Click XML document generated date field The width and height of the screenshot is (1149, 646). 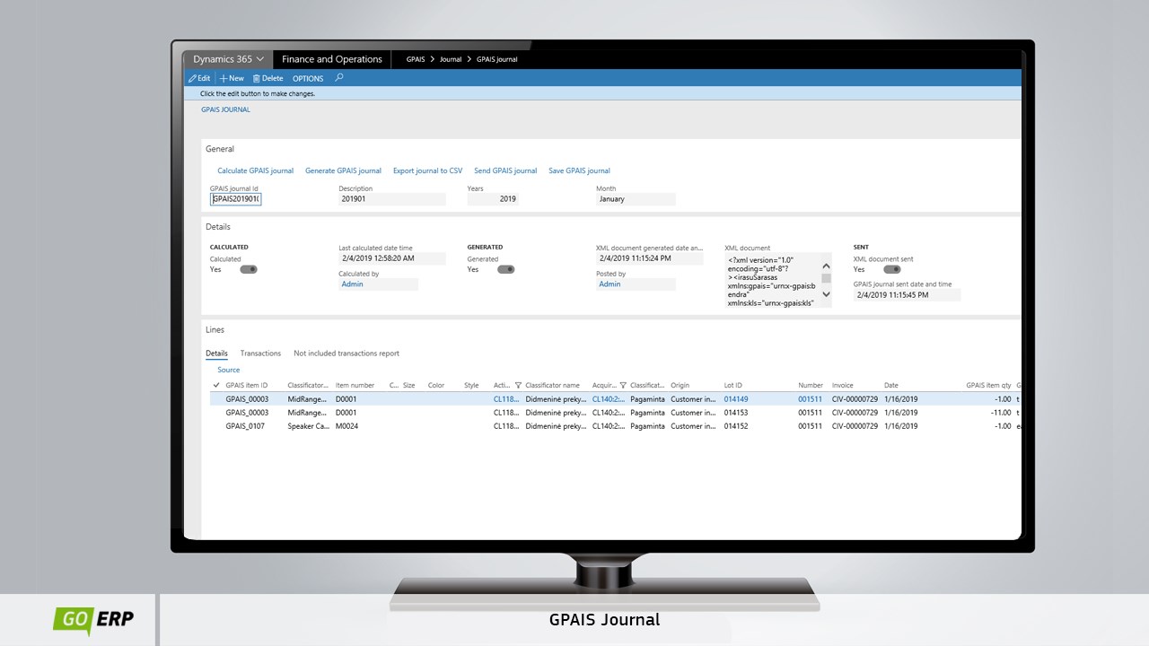(x=649, y=258)
